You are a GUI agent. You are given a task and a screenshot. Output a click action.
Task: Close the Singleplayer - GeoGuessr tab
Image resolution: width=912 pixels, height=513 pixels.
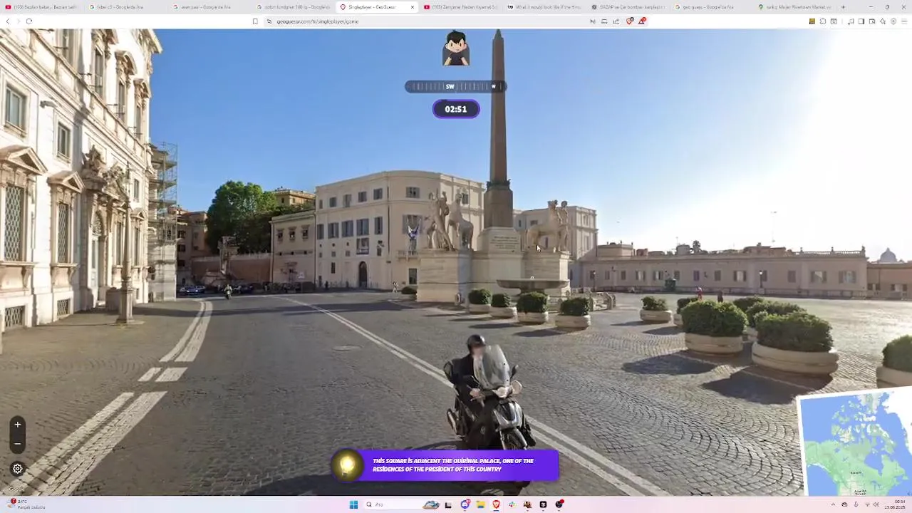pos(412,7)
